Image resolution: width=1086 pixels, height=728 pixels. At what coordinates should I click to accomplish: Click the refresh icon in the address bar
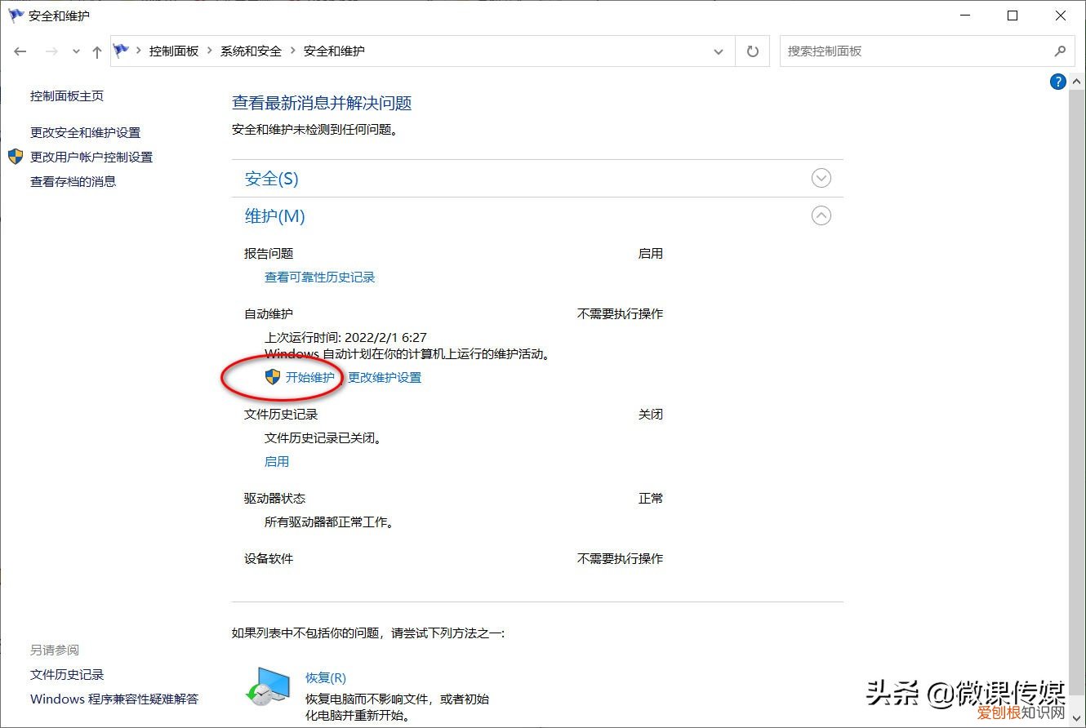[752, 51]
